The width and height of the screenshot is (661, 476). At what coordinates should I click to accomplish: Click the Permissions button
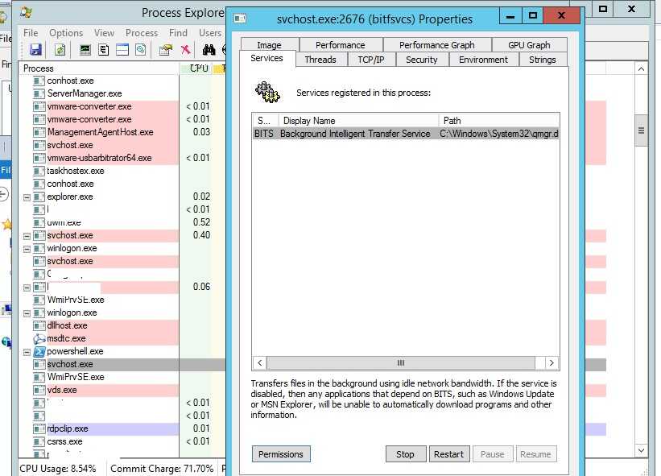(x=281, y=454)
